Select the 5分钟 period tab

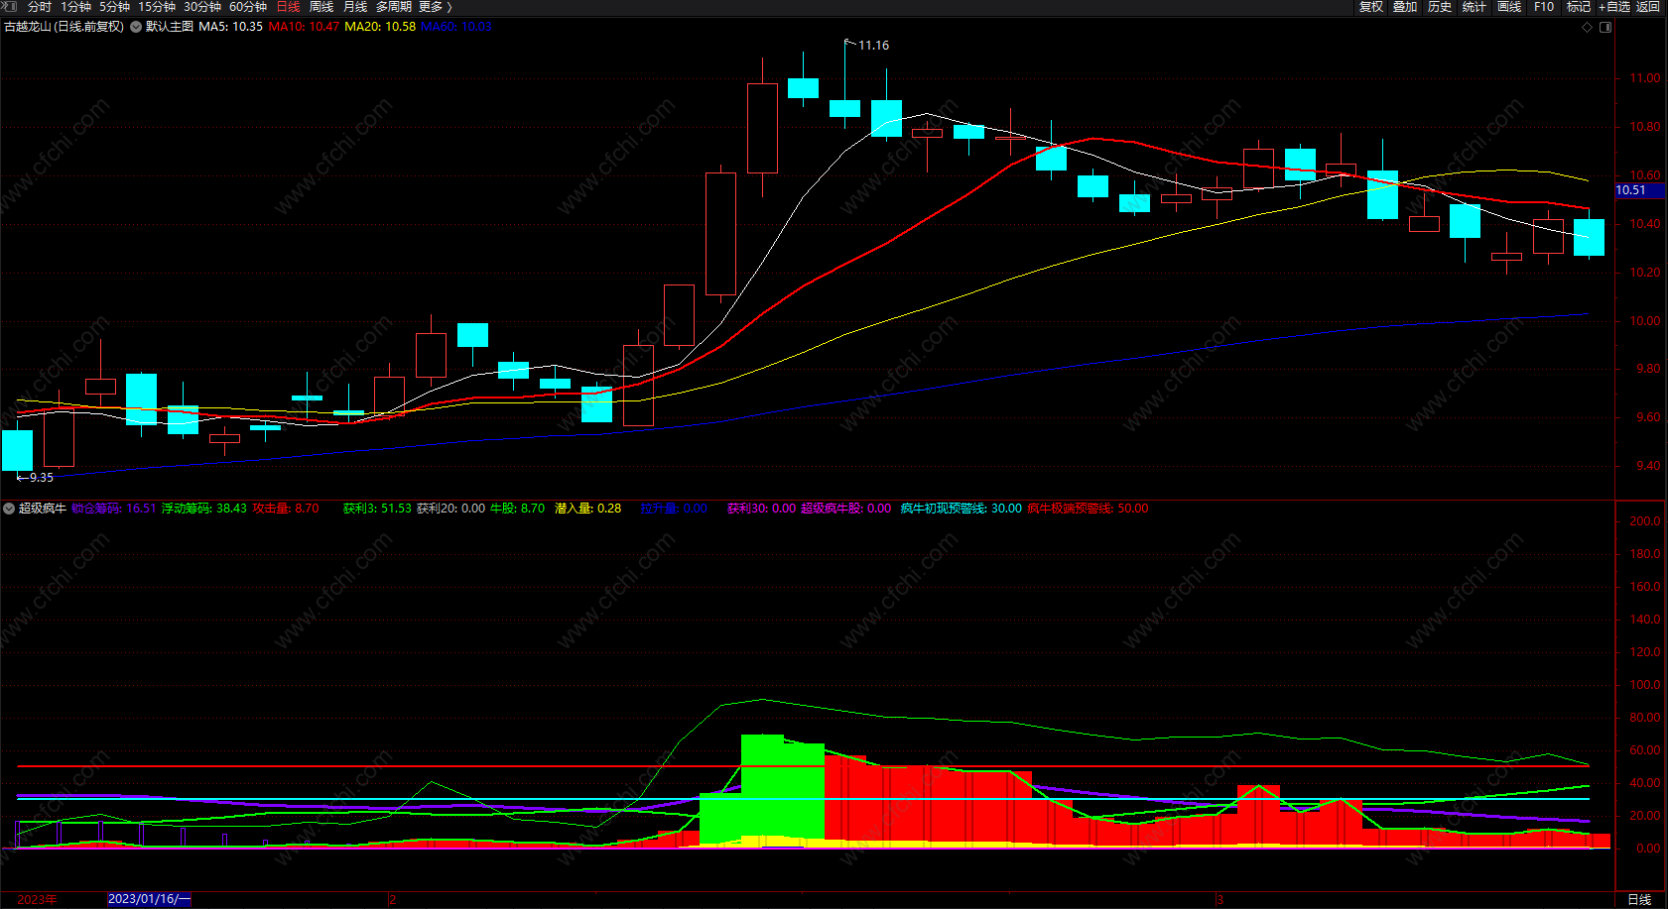[x=114, y=7]
